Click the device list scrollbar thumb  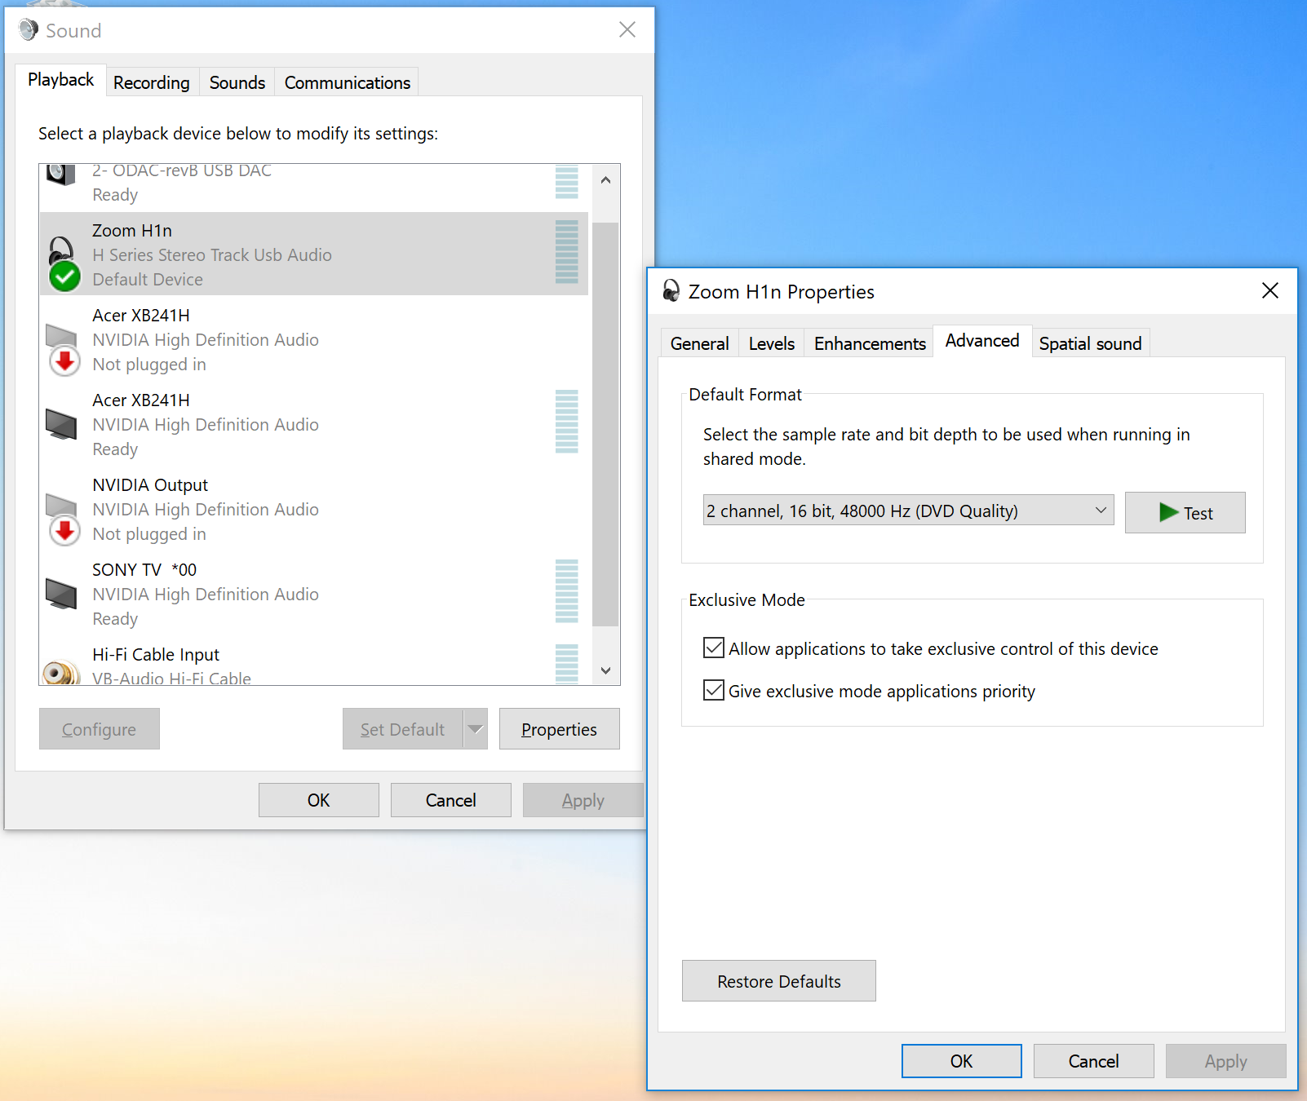click(605, 424)
